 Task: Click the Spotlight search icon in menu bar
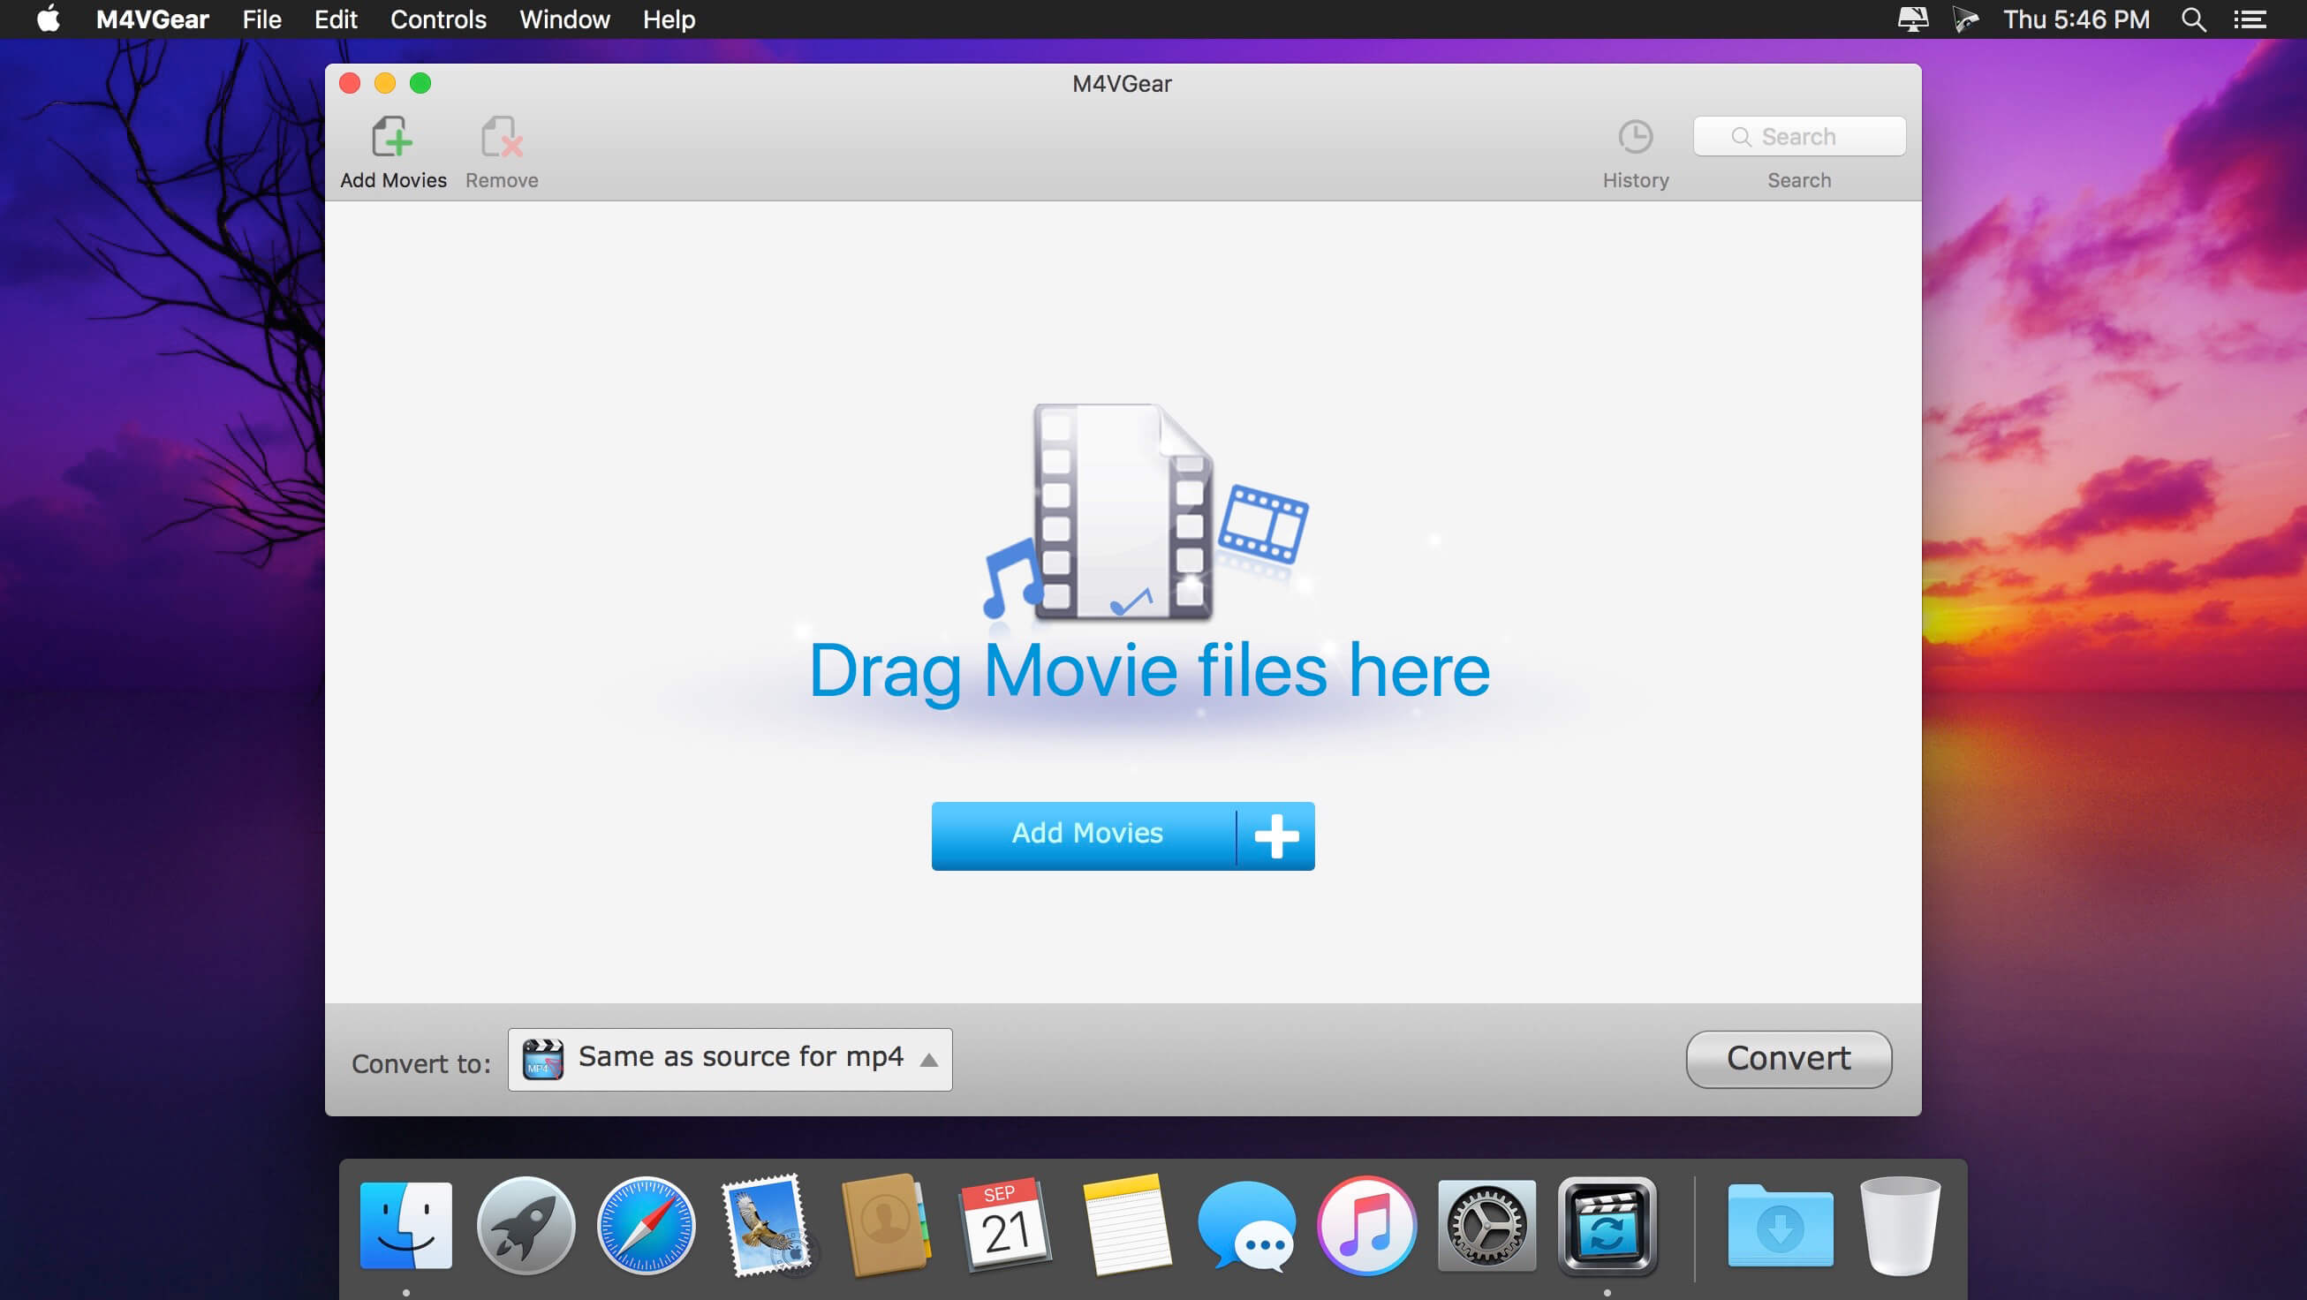(2193, 19)
